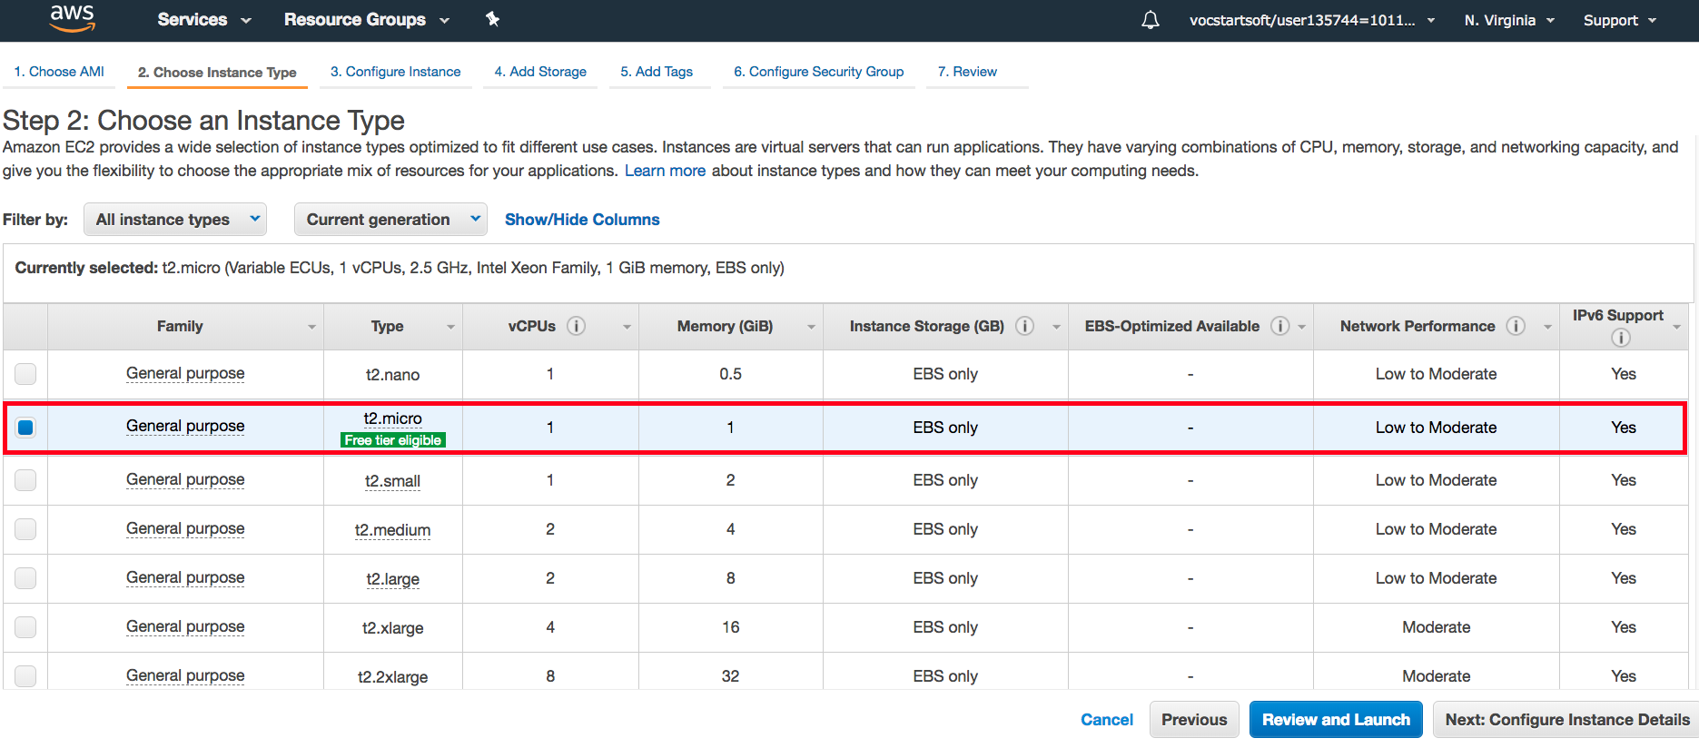This screenshot has width=1699, height=748.
Task: Click the Previous button
Action: [1194, 720]
